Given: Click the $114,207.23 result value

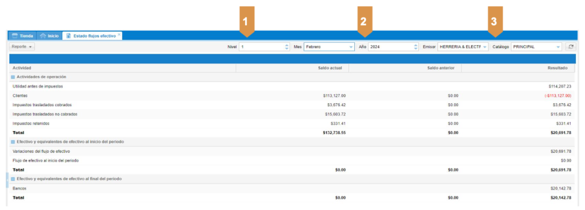Looking at the screenshot, I should click(560, 86).
